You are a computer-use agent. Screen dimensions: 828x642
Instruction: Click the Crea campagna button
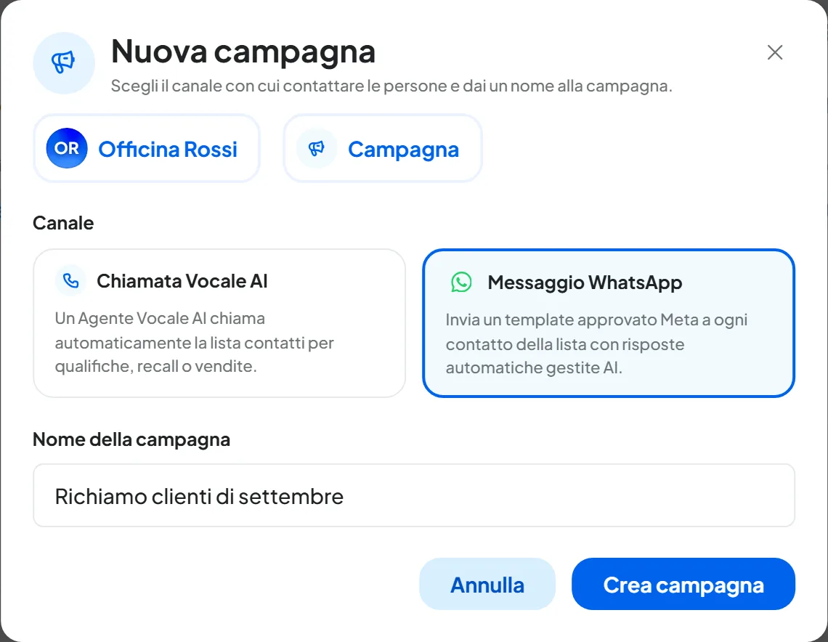coord(683,584)
